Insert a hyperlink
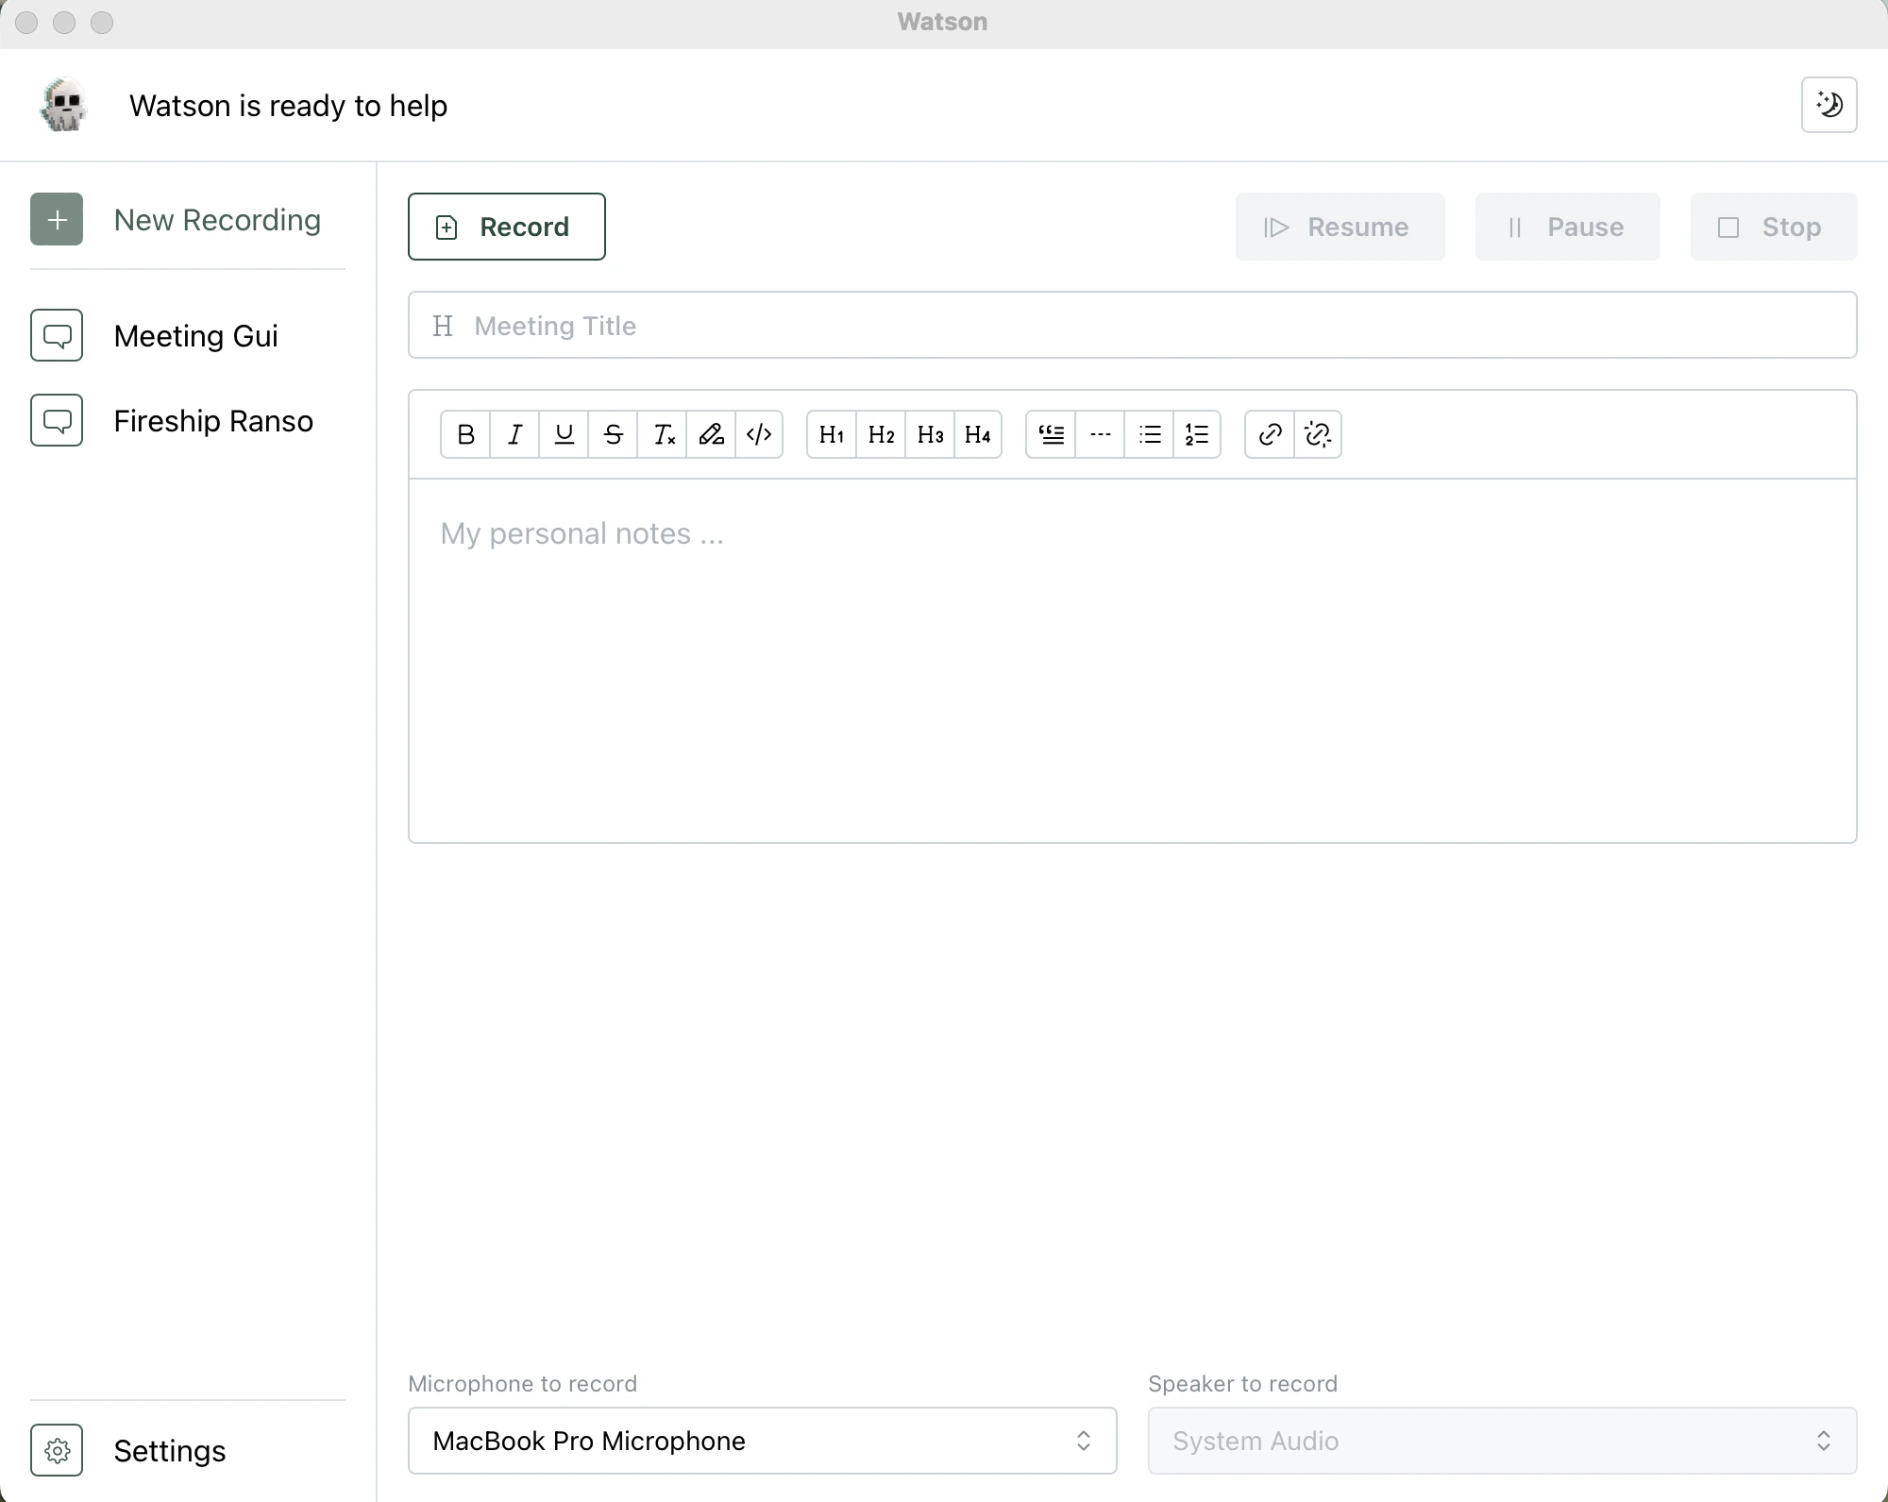The width and height of the screenshot is (1888, 1502). pos(1269,435)
